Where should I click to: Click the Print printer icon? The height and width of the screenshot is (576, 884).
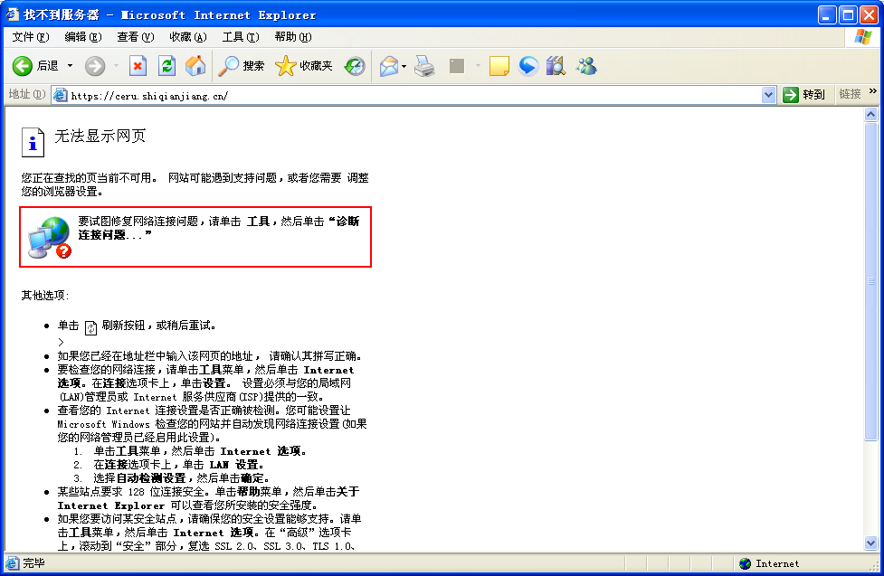(424, 66)
